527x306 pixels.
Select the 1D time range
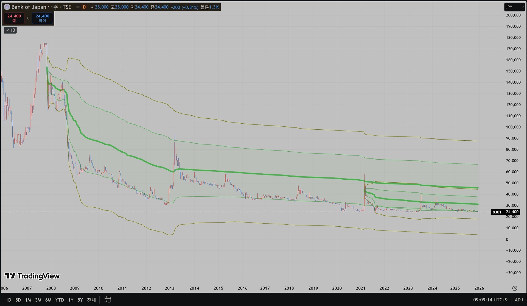9,300
